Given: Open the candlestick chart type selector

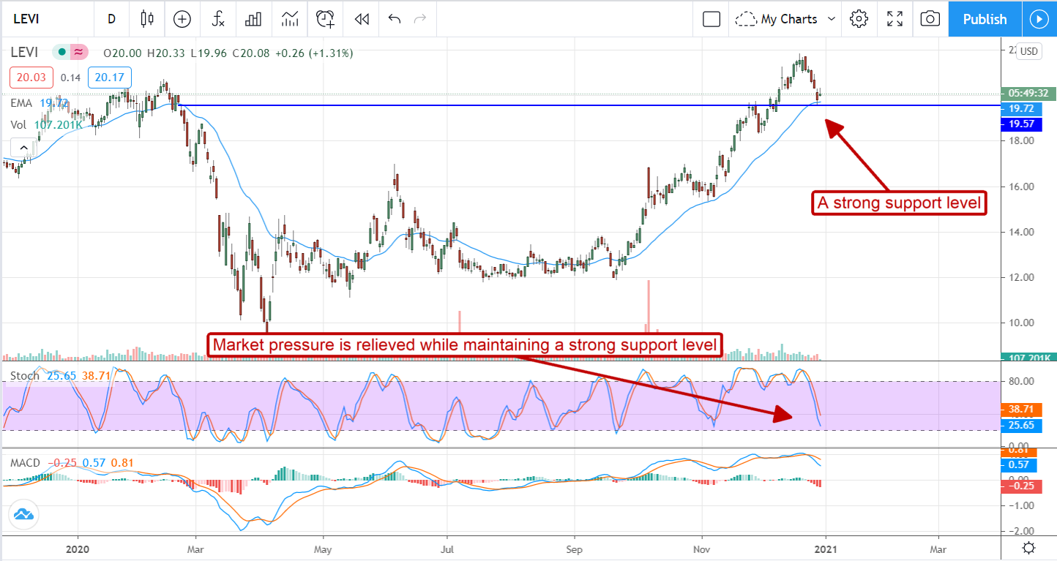Looking at the screenshot, I should point(148,20).
